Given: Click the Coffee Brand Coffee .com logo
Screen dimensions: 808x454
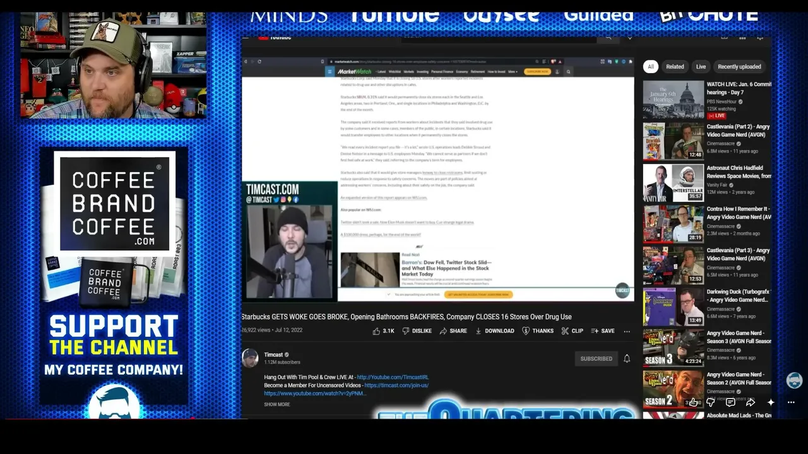Looking at the screenshot, I should [x=114, y=202].
